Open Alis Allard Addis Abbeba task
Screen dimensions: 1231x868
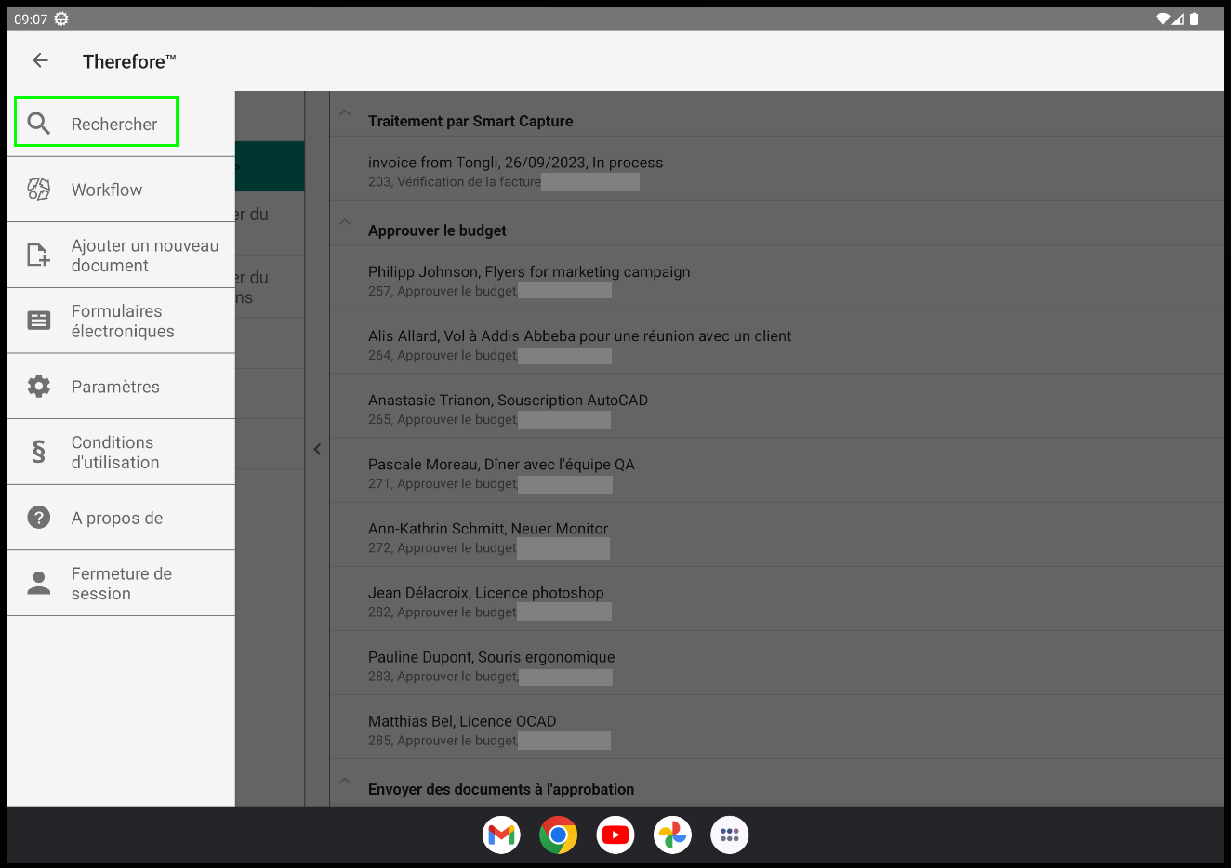click(777, 342)
